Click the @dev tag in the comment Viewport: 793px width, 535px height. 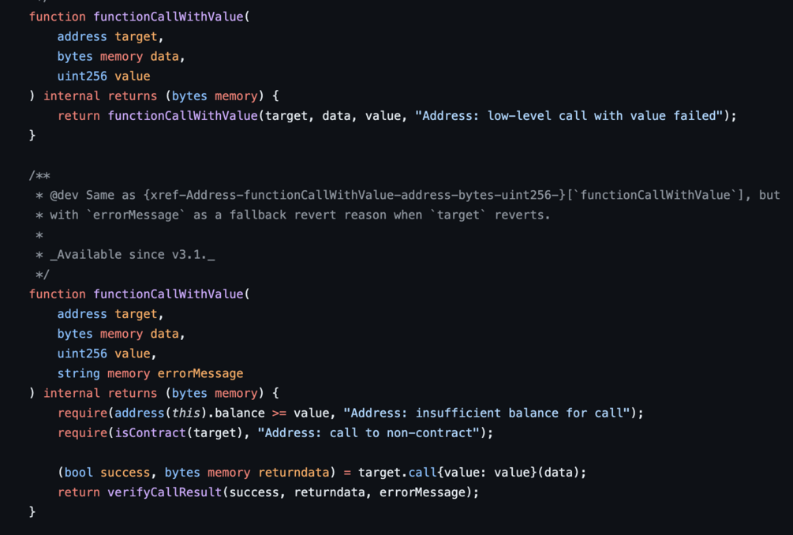[66, 195]
